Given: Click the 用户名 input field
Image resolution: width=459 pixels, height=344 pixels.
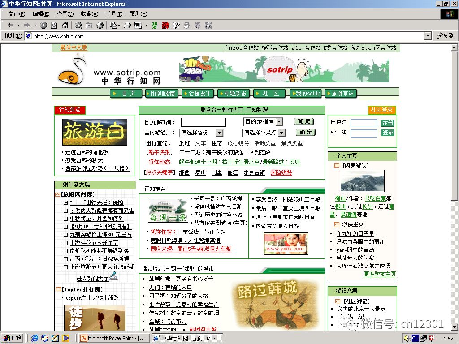Looking at the screenshot, I should pos(364,123).
